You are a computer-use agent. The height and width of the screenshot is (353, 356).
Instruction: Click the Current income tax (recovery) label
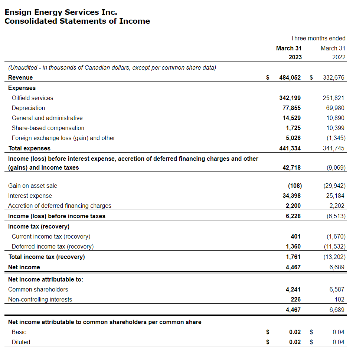(x=51, y=237)
